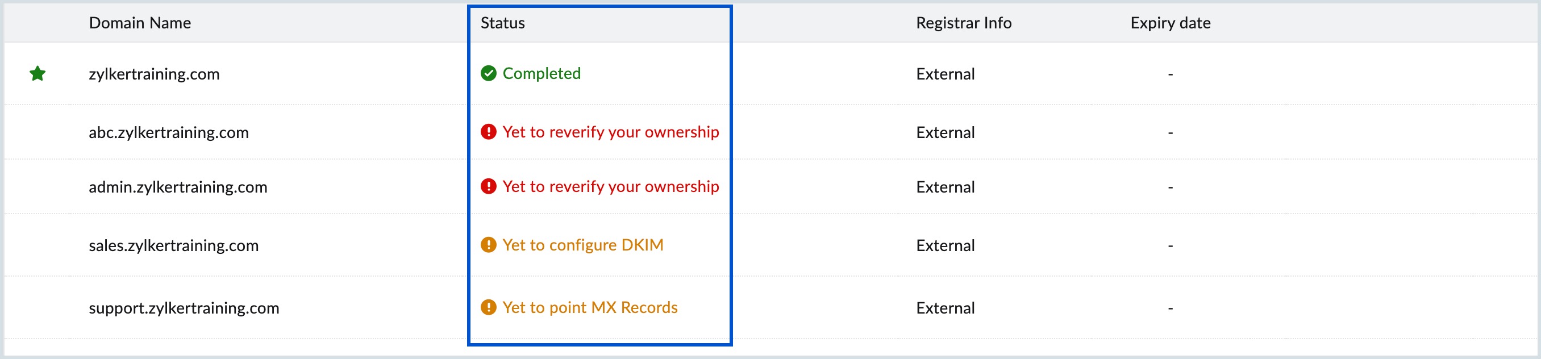Click the Completed status text
Image resolution: width=1541 pixels, height=359 pixels.
coord(541,73)
